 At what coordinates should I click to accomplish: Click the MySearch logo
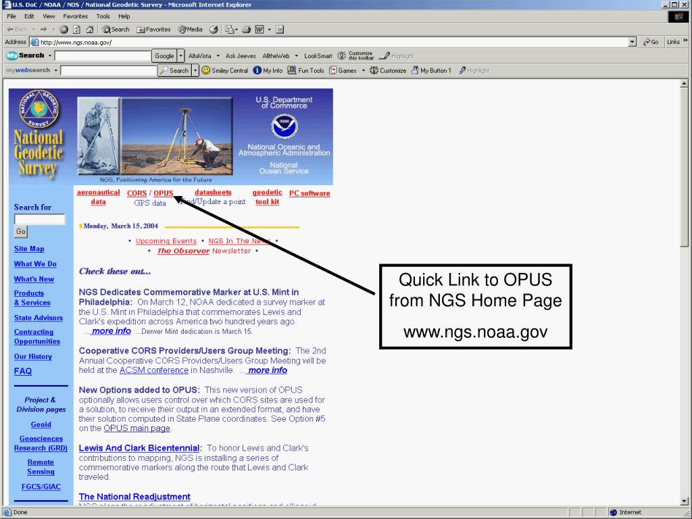click(x=25, y=55)
